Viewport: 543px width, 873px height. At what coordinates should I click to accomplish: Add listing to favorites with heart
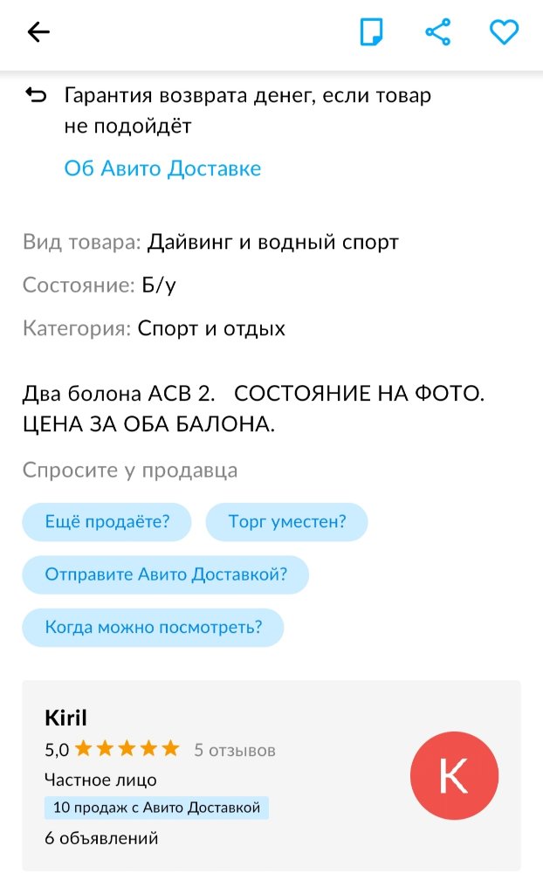(x=504, y=33)
